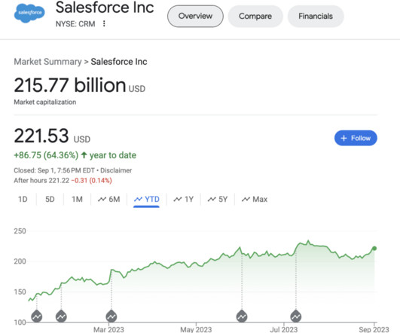Go to Market Summary breadcrumb link

tap(47, 62)
